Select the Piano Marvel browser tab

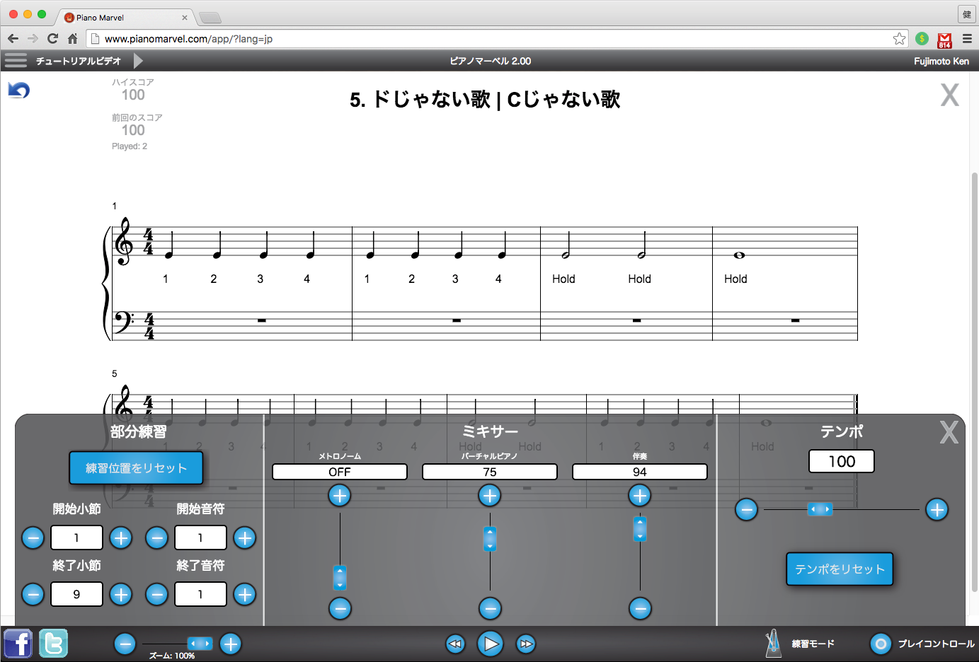125,17
